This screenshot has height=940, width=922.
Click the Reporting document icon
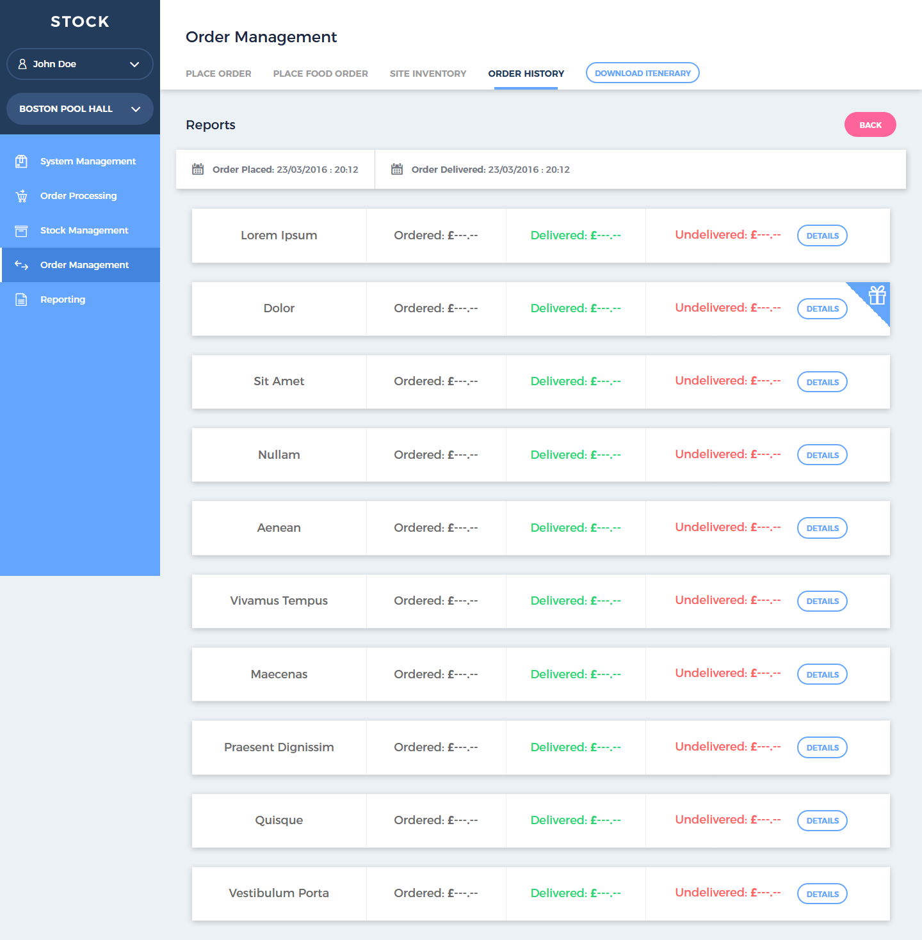tap(21, 299)
